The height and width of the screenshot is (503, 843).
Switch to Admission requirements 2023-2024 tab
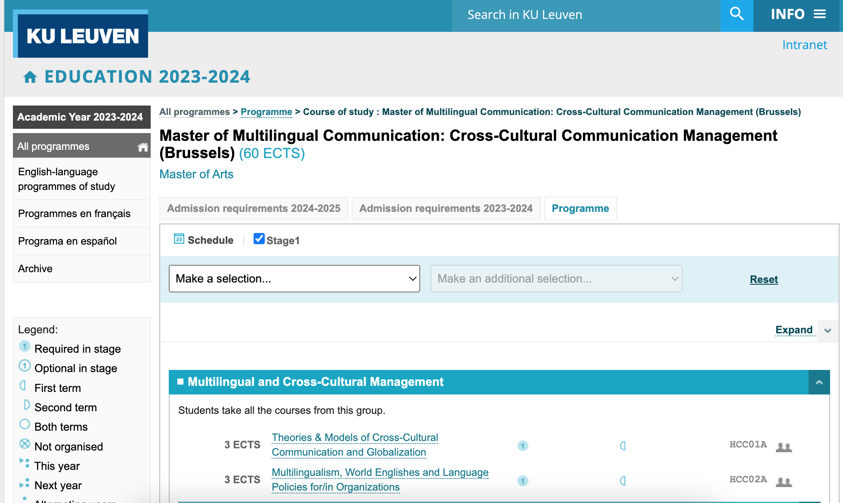[446, 208]
